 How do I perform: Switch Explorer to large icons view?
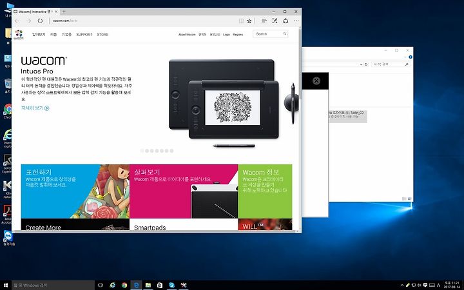410,199
